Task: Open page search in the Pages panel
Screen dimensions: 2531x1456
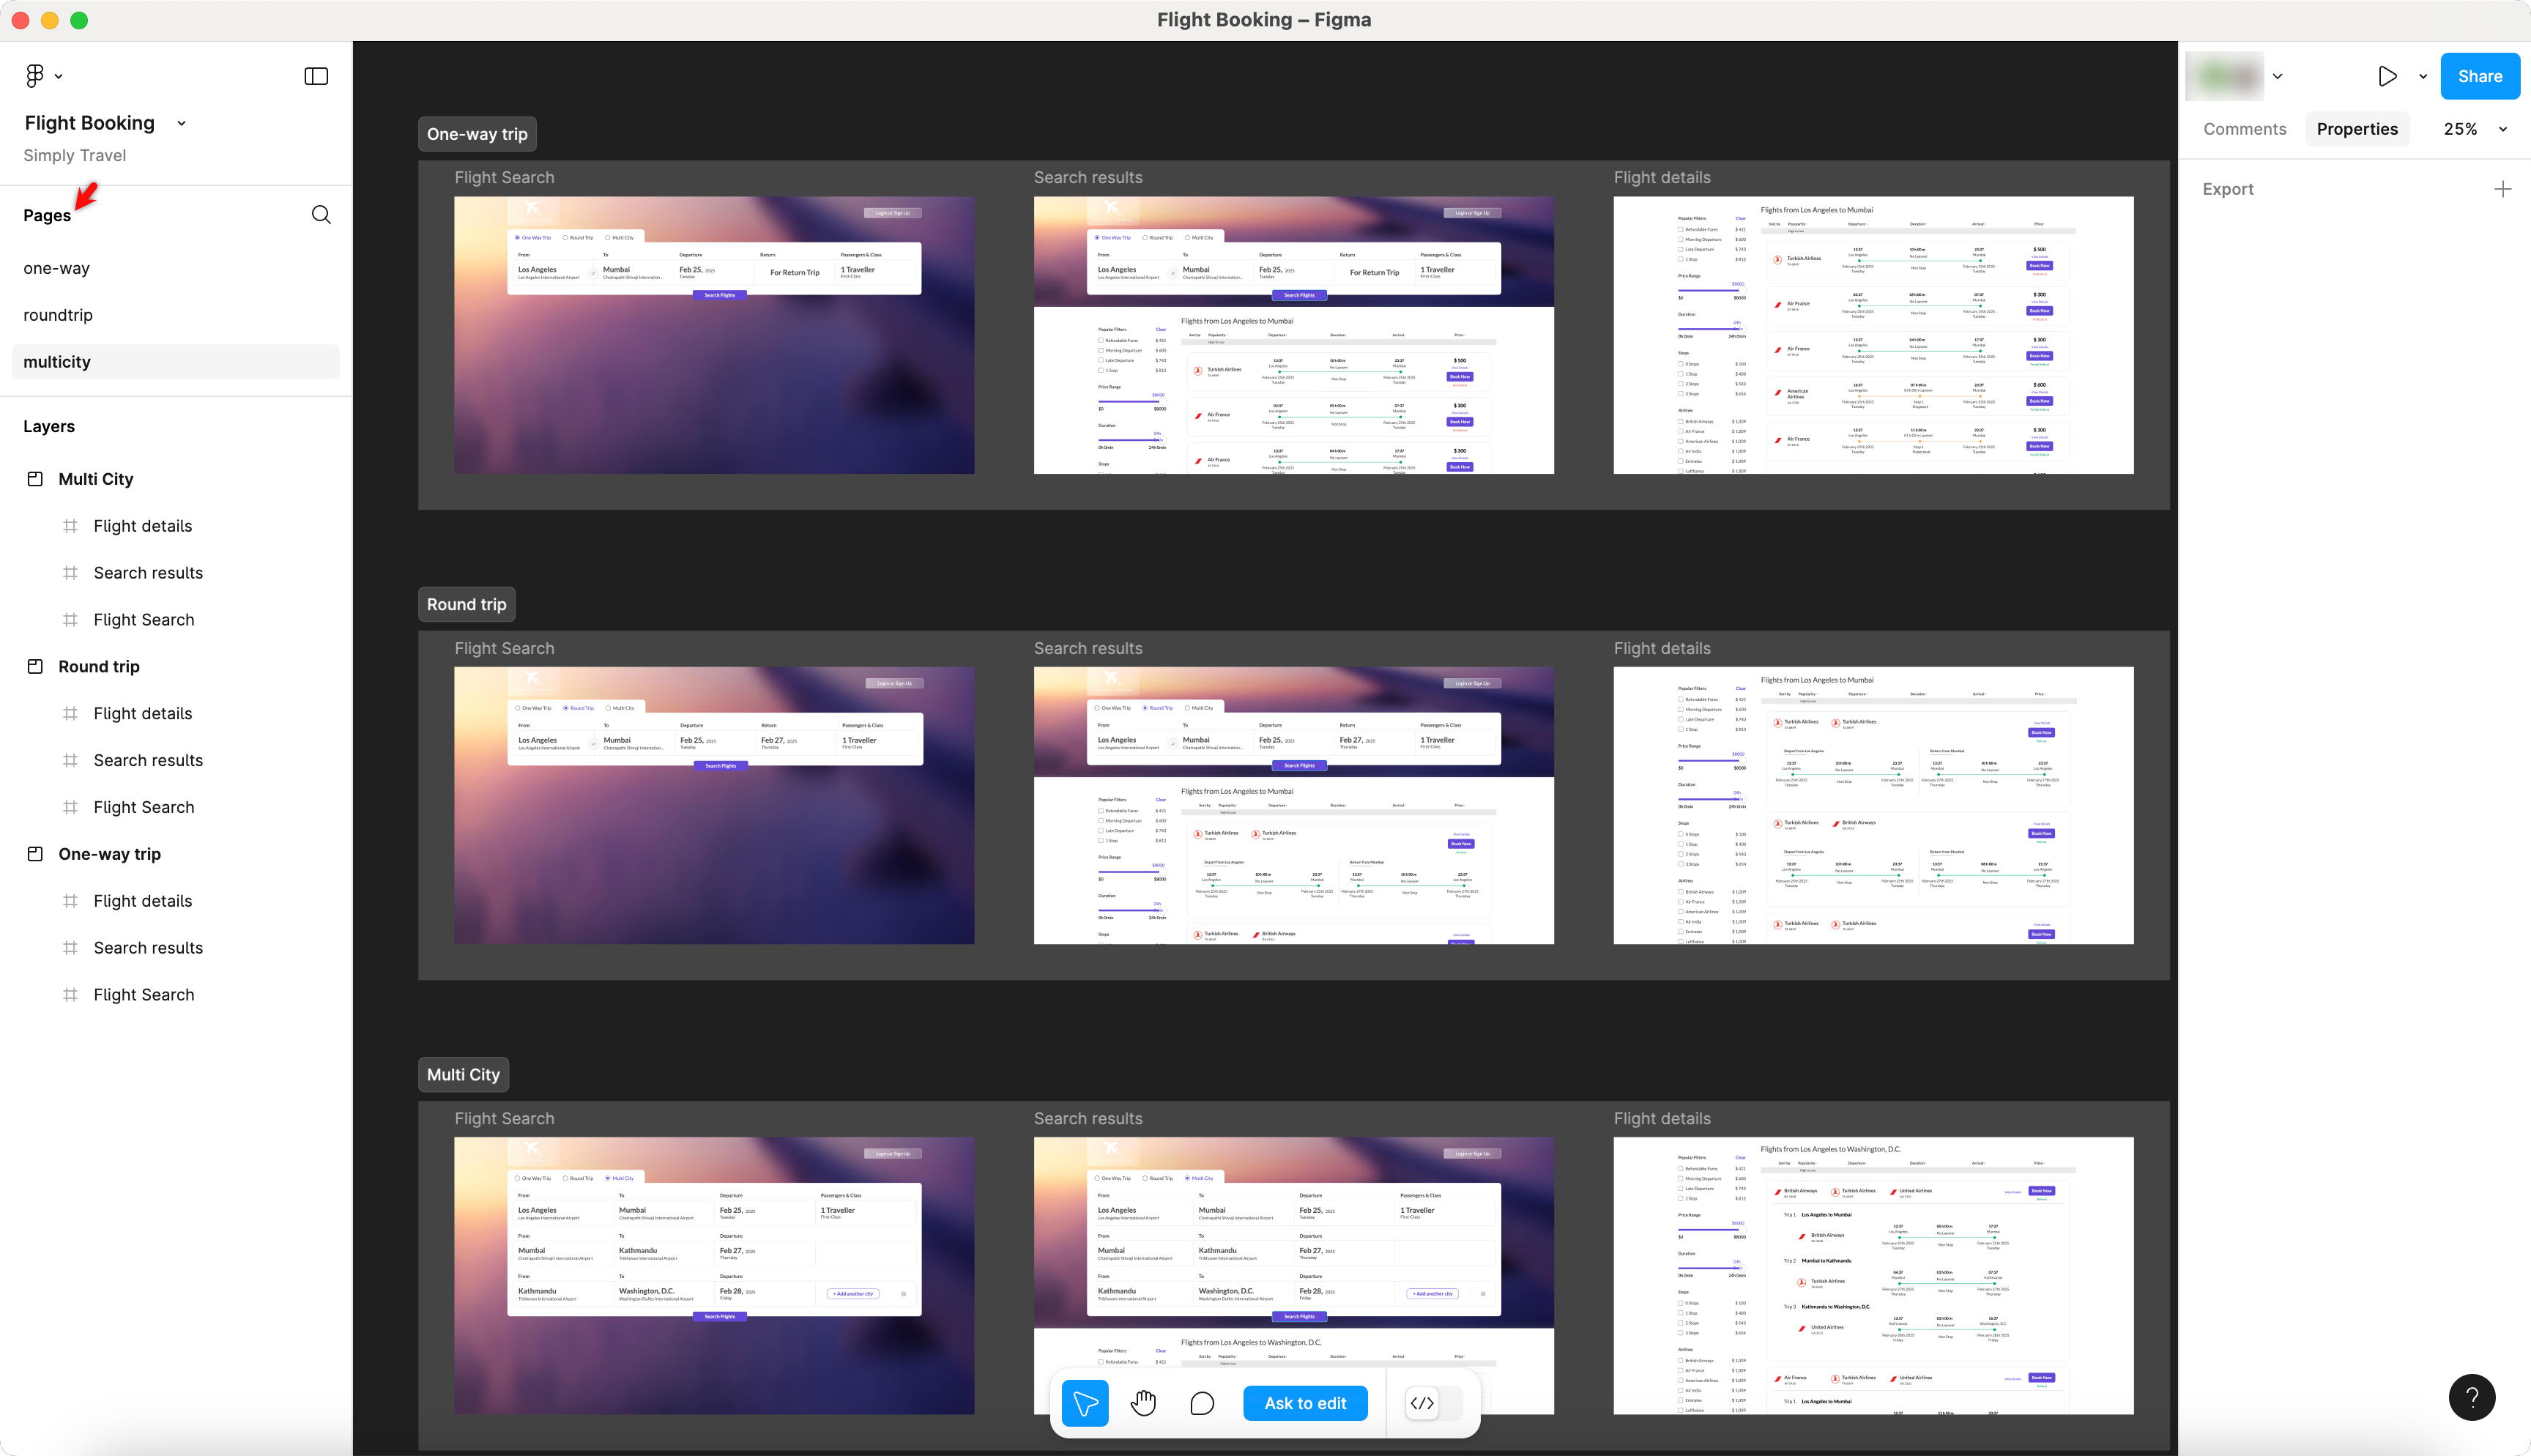Action: pos(321,214)
